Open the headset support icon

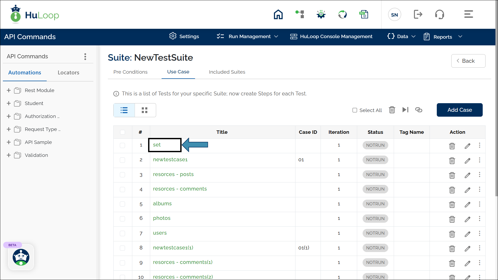pos(439,15)
